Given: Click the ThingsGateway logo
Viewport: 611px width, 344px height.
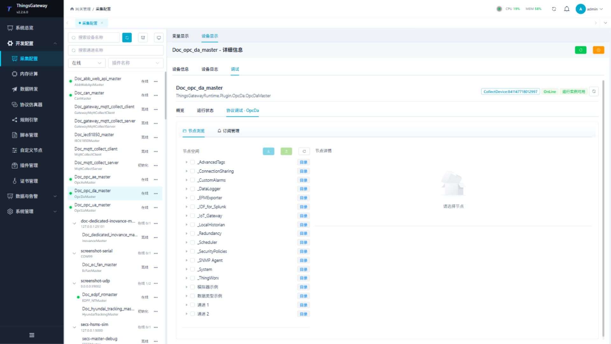Looking at the screenshot, I should pyautogui.click(x=10, y=9).
